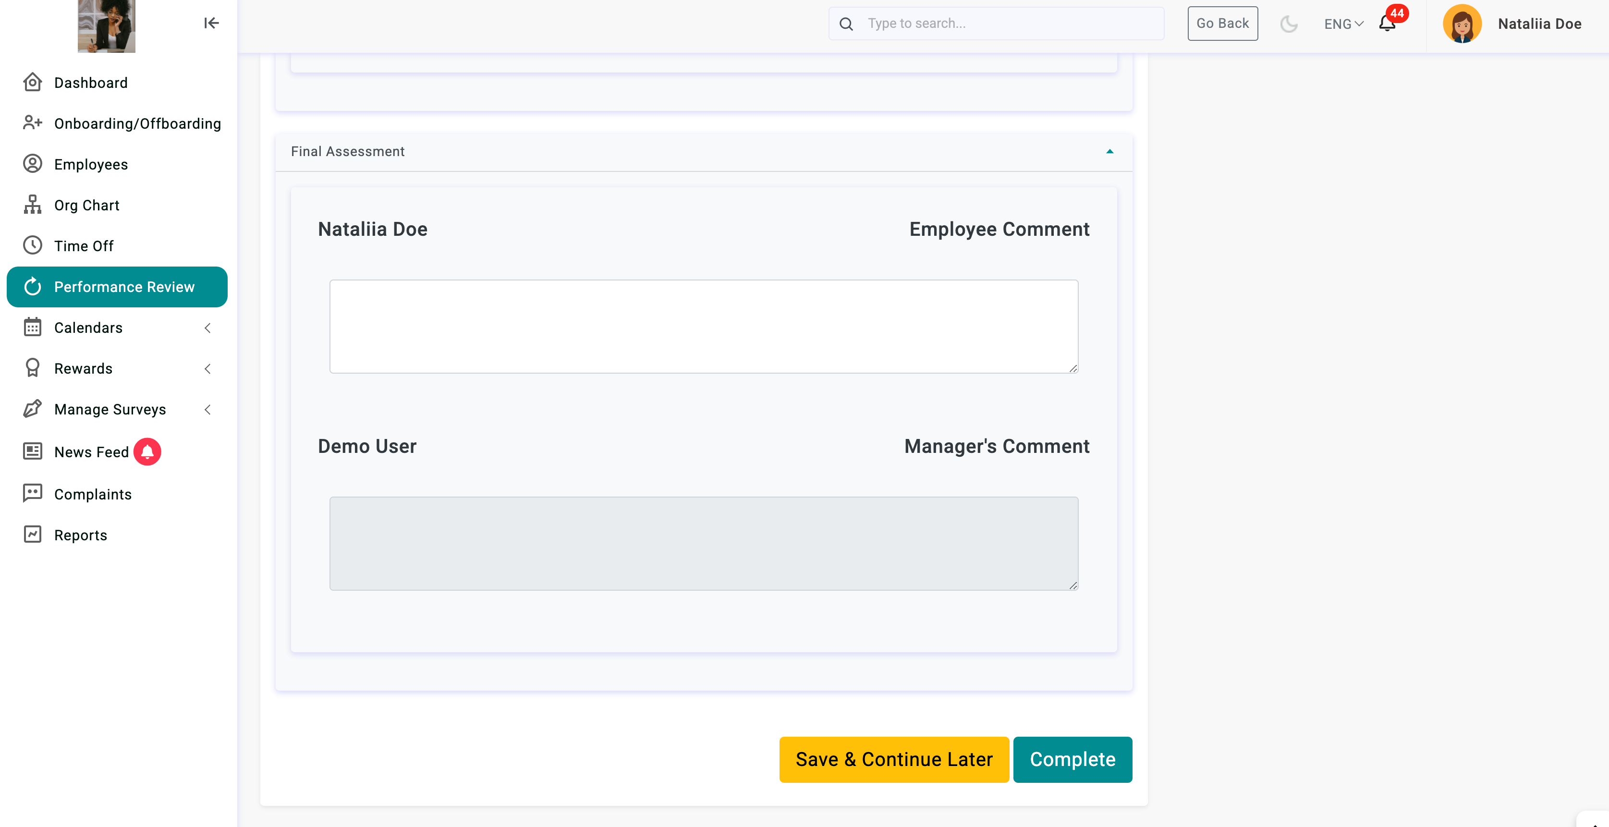Click the Dashboard home icon
The height and width of the screenshot is (827, 1609).
tap(33, 83)
